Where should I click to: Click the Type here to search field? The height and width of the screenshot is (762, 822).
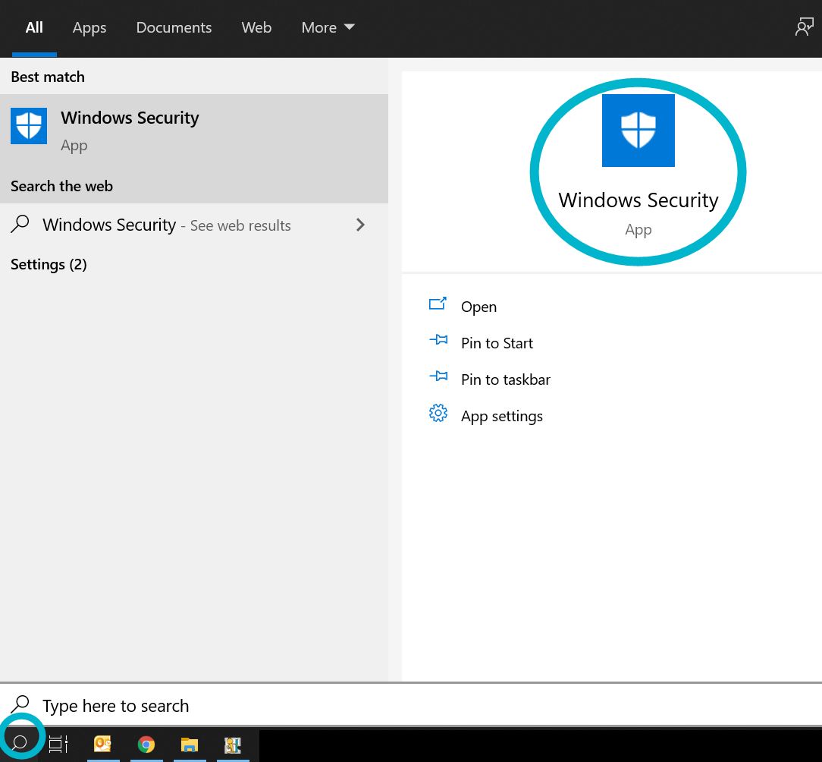coord(115,706)
